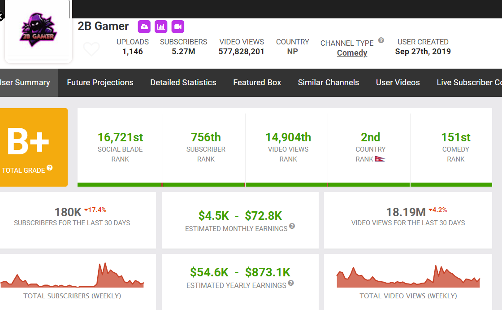This screenshot has height=310, width=502.
Task: Click the 16,721st Social Blade rank
Action: tap(120, 137)
